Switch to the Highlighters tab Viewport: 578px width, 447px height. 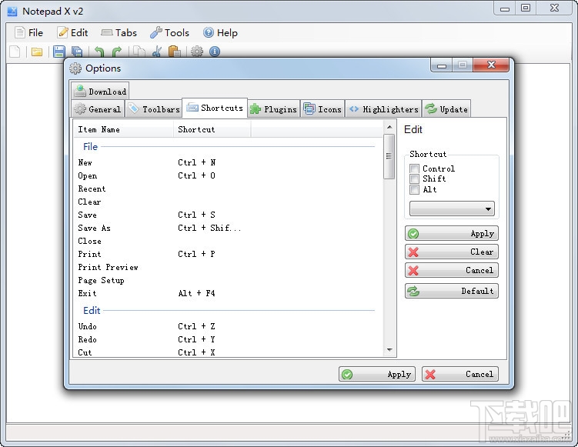[x=383, y=109]
